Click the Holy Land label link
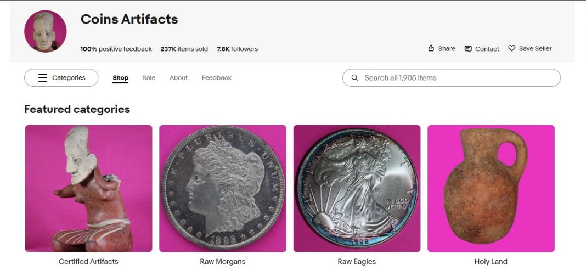The width and height of the screenshot is (586, 276). [x=491, y=262]
